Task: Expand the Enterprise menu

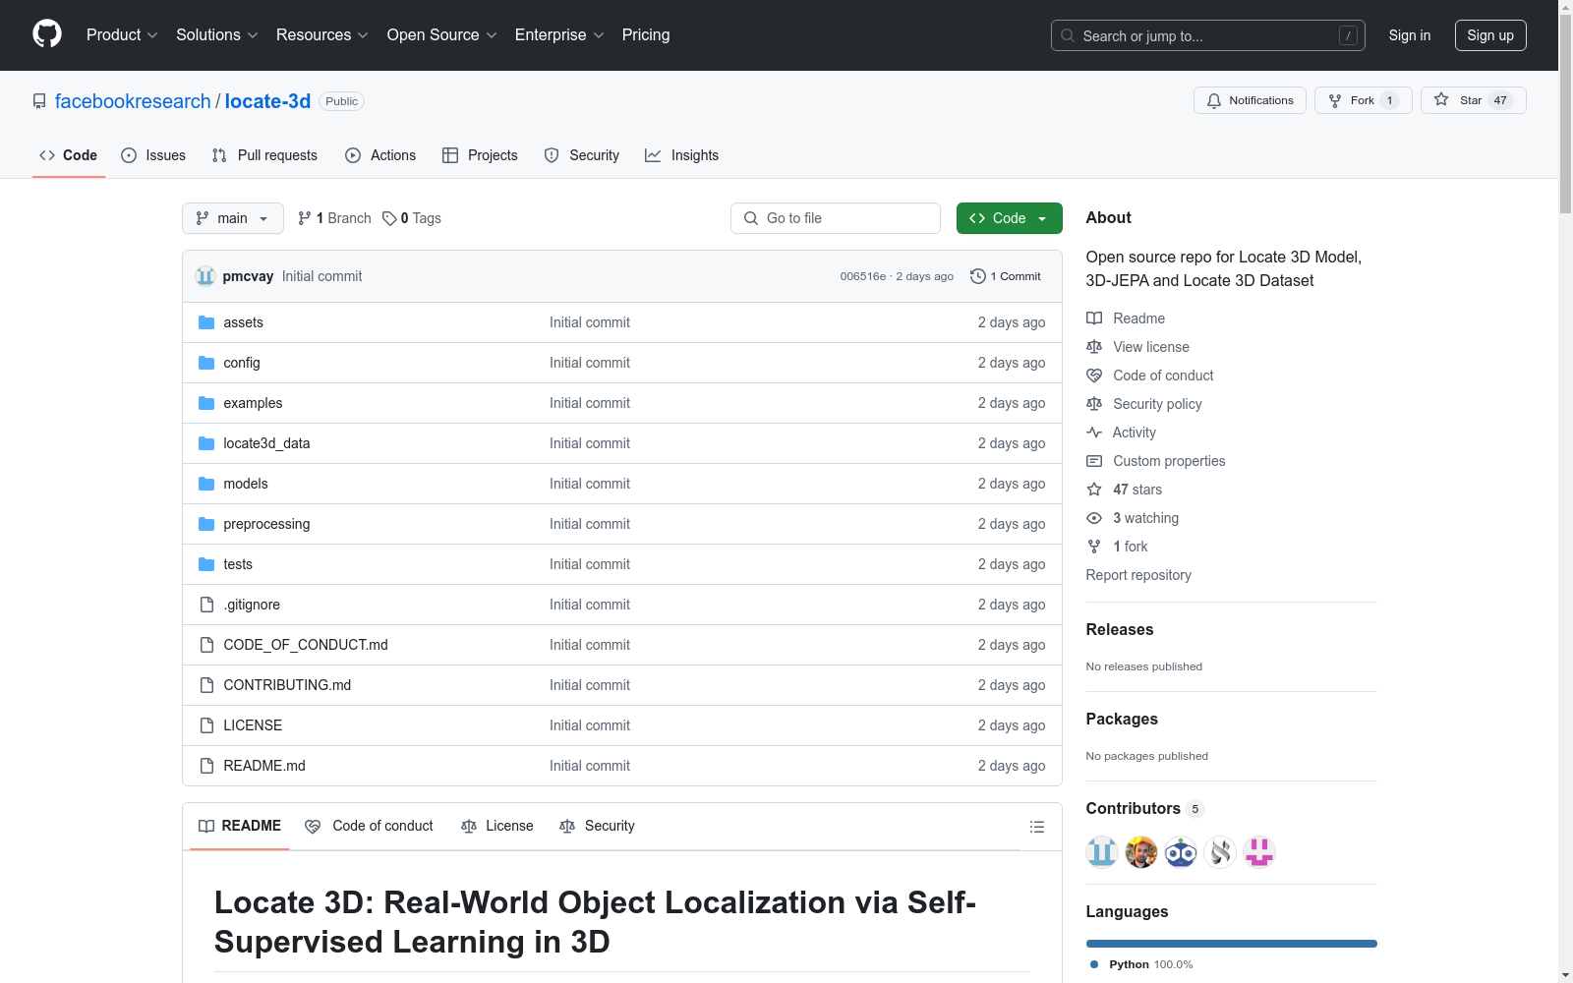Action: 559,35
